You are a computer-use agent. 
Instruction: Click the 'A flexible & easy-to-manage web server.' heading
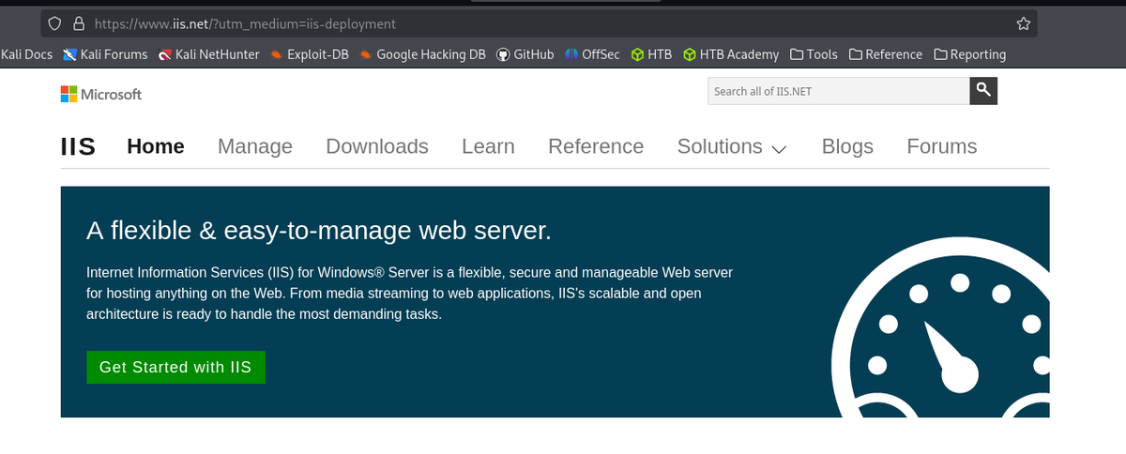(319, 231)
